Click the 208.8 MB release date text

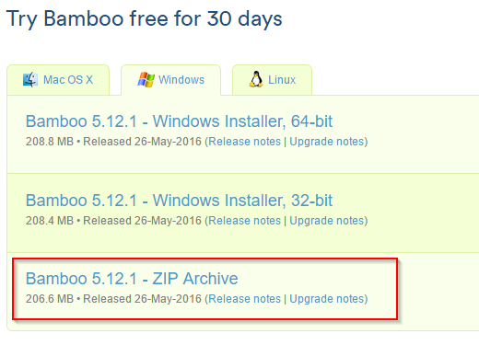(x=113, y=142)
